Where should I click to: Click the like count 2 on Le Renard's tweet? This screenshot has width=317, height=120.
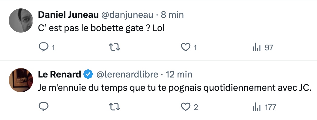coord(195,107)
